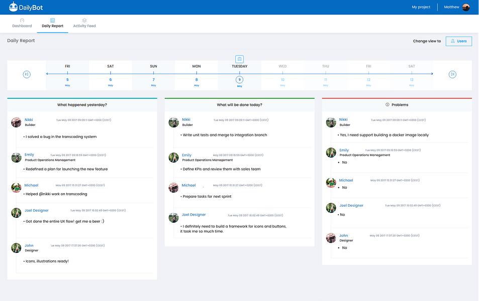
Task: Open the calendar icon above Tuesday
Action: pos(239,59)
